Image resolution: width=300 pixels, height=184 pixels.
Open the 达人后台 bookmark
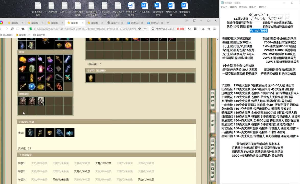coord(6,35)
